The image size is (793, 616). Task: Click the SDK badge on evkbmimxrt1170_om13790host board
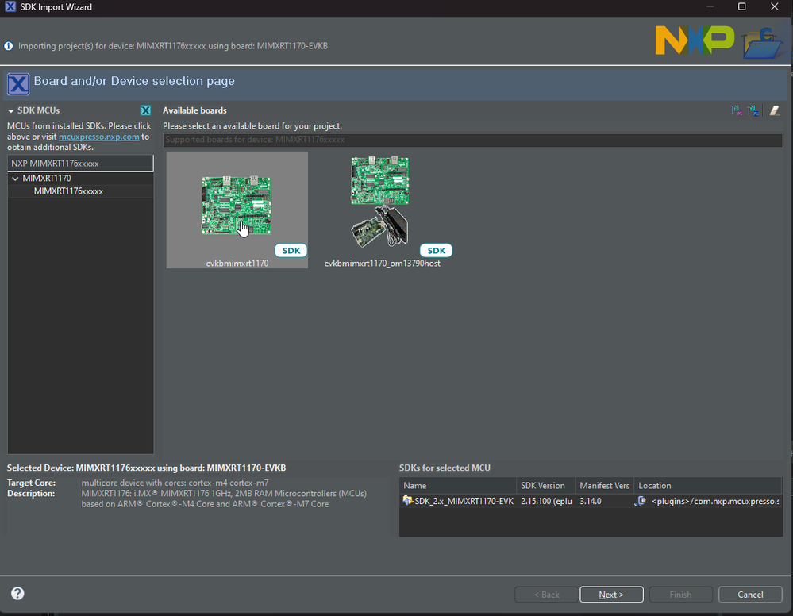tap(436, 250)
